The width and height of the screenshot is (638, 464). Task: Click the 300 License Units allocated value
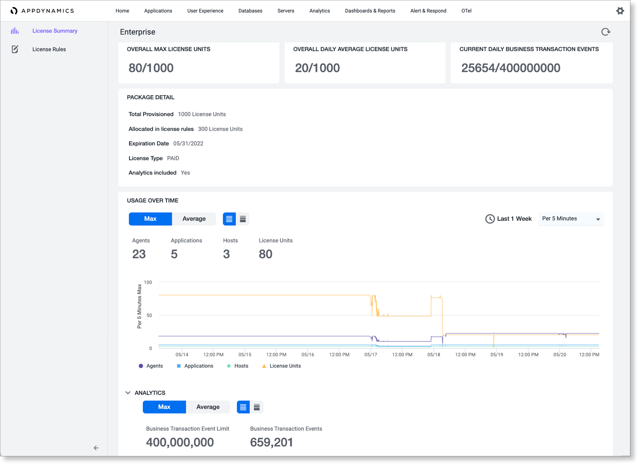point(220,129)
